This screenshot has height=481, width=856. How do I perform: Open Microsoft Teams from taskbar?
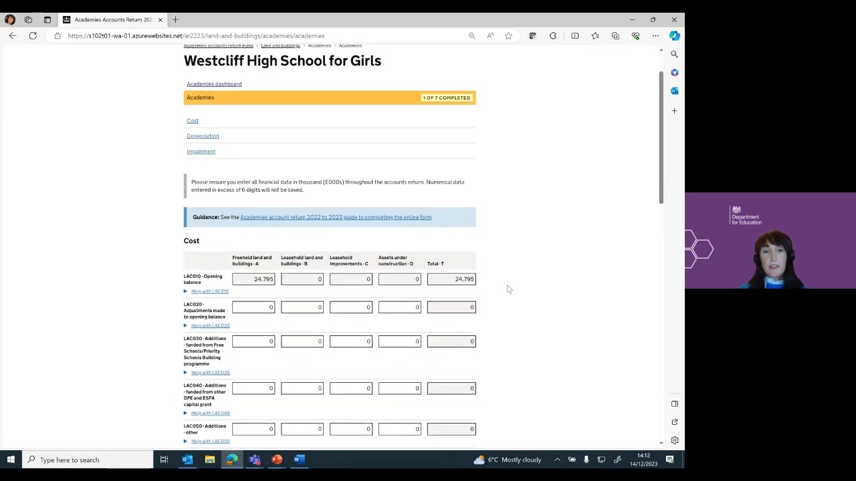click(255, 460)
